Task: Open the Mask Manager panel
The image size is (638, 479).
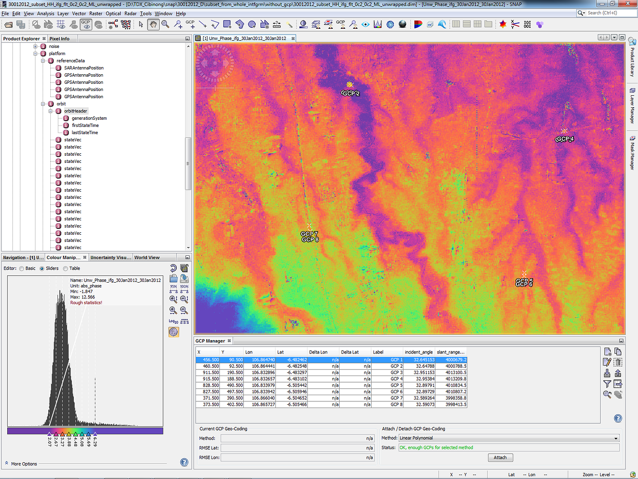Action: click(633, 152)
